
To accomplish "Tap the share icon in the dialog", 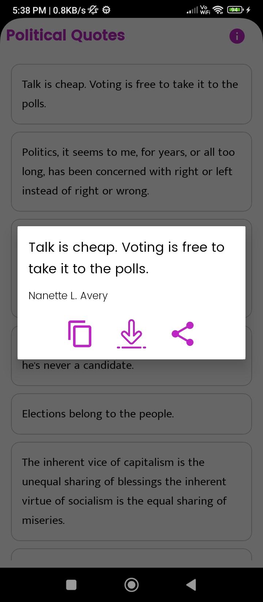I will (x=183, y=333).
